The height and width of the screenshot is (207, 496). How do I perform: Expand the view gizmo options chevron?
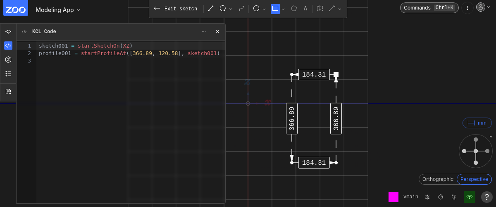pos(491,137)
